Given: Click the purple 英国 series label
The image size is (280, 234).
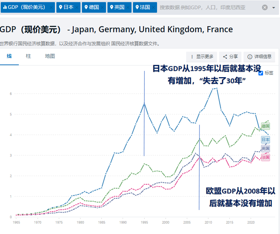Looking at the screenshot, I should (266, 148).
